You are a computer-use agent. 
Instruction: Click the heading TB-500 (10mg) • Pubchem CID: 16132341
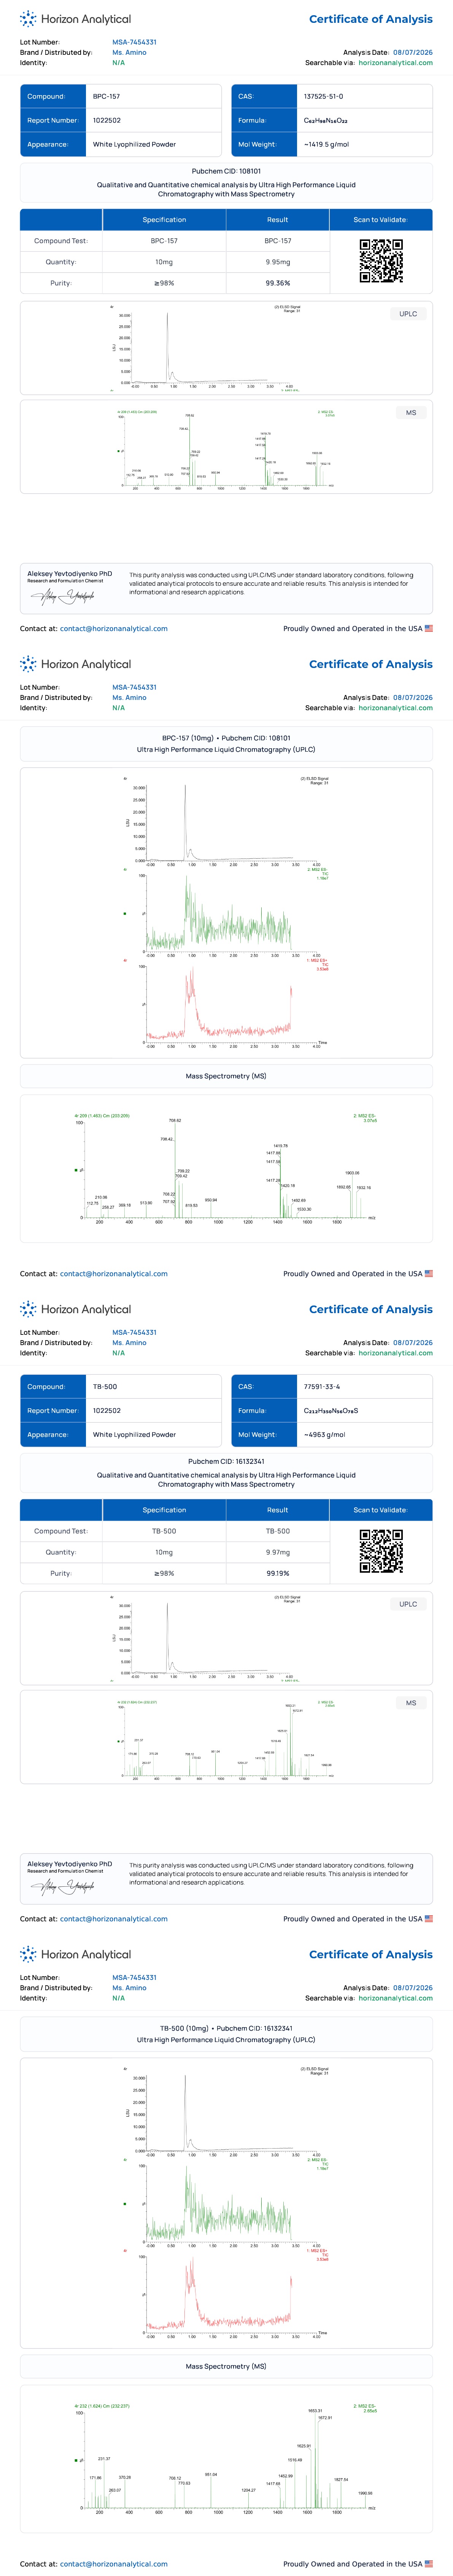(x=226, y=2028)
